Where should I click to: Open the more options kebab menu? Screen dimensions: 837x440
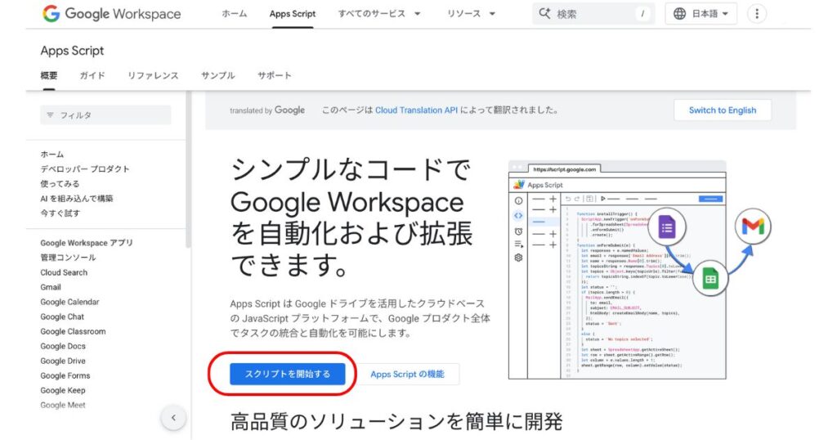tap(756, 14)
